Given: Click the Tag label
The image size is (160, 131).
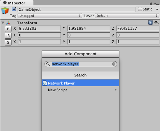Looking at the screenshot, I should tap(13, 16).
